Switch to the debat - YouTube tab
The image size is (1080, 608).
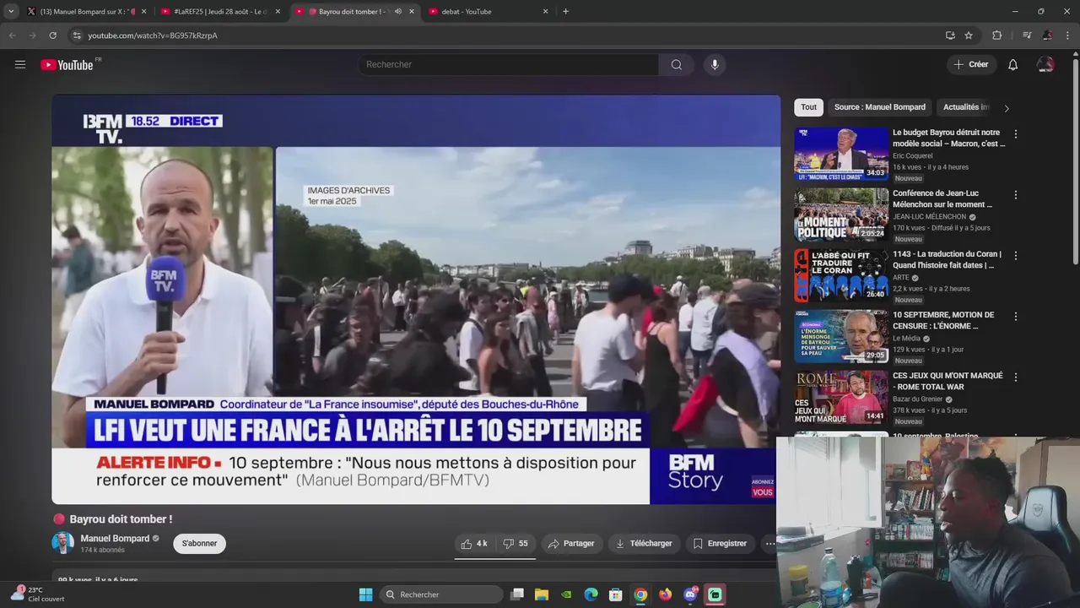(489, 12)
